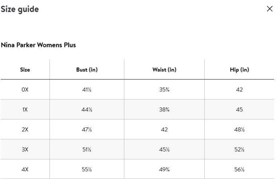This screenshot has height=179, width=276.
Task: Click the 38¾ waist value for 1X
Action: click(x=165, y=110)
